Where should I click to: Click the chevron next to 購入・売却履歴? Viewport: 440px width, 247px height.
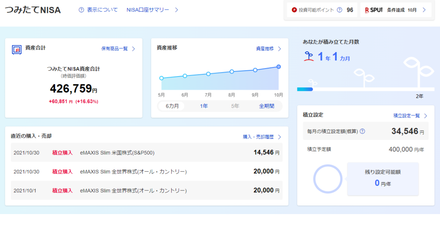pos(279,137)
